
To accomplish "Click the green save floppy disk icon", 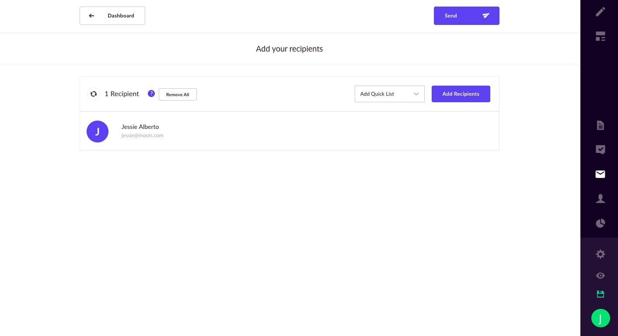I will (601, 294).
